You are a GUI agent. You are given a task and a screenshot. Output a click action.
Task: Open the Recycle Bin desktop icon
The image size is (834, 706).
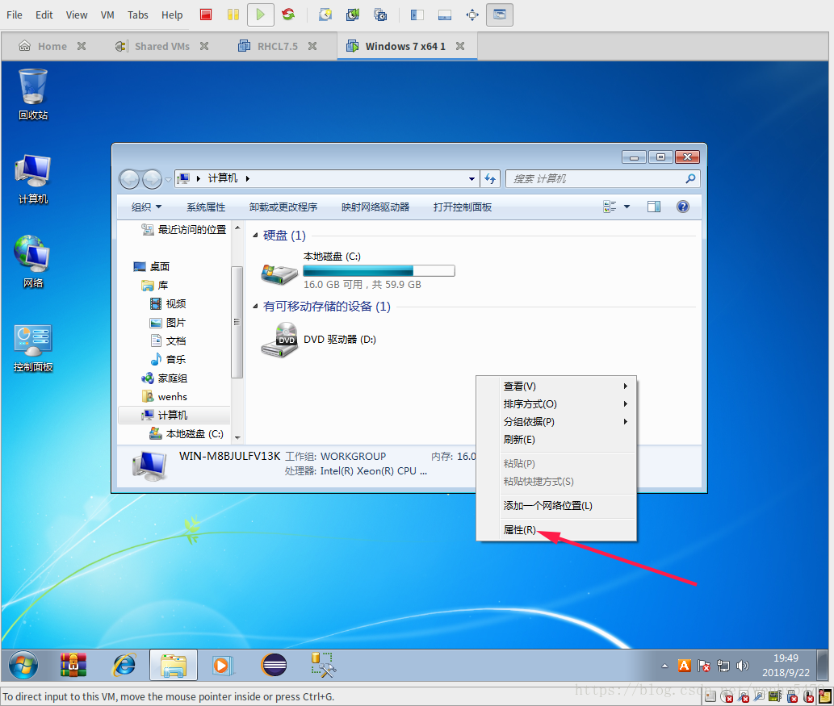pos(33,94)
